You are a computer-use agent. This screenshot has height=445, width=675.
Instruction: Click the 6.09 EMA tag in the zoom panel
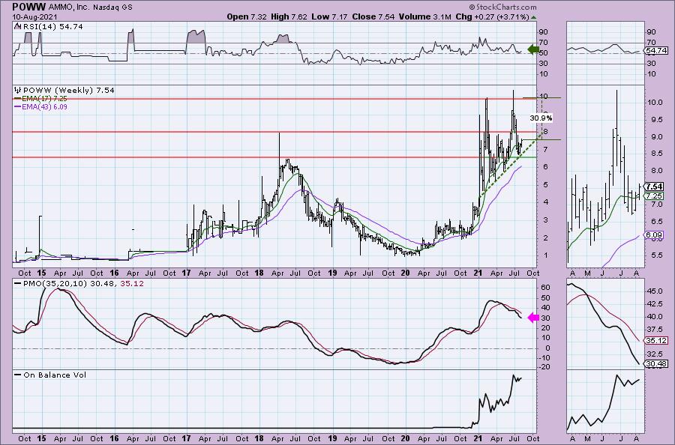click(654, 234)
